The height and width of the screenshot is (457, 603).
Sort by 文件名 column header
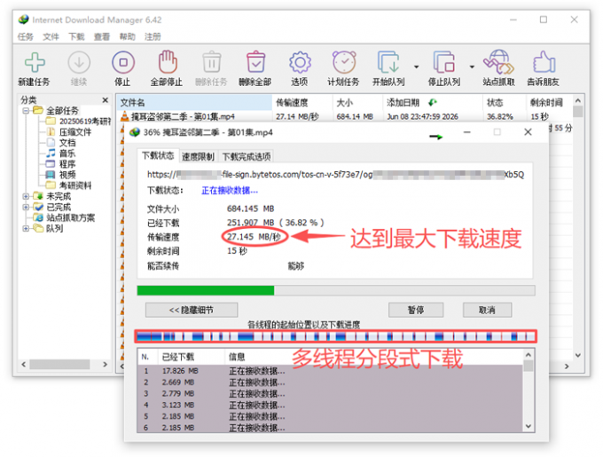[194, 103]
